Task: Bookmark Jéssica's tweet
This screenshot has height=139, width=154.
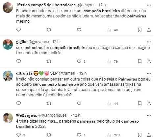Action: (140, 30)
